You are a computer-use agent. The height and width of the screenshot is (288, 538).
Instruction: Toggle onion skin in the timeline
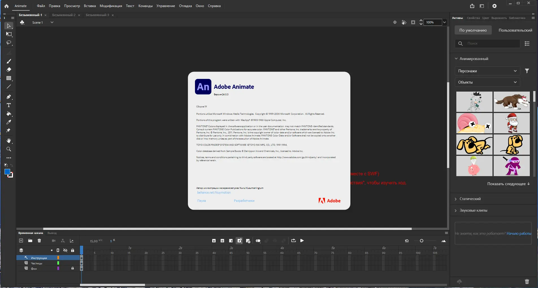(258, 241)
